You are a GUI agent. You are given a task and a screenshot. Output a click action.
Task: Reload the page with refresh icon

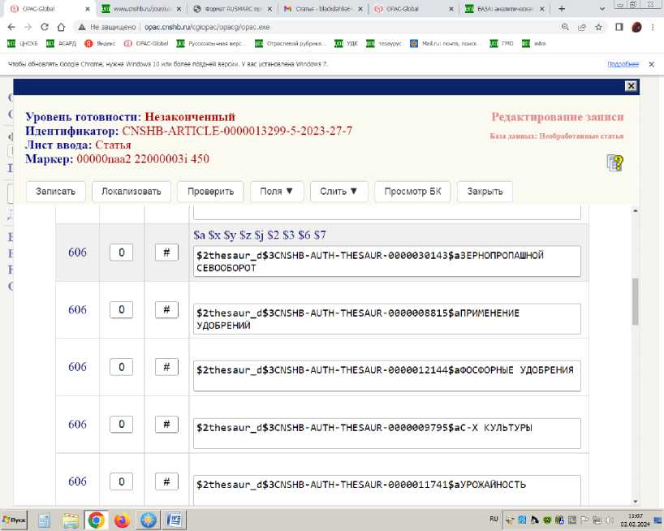pos(45,27)
